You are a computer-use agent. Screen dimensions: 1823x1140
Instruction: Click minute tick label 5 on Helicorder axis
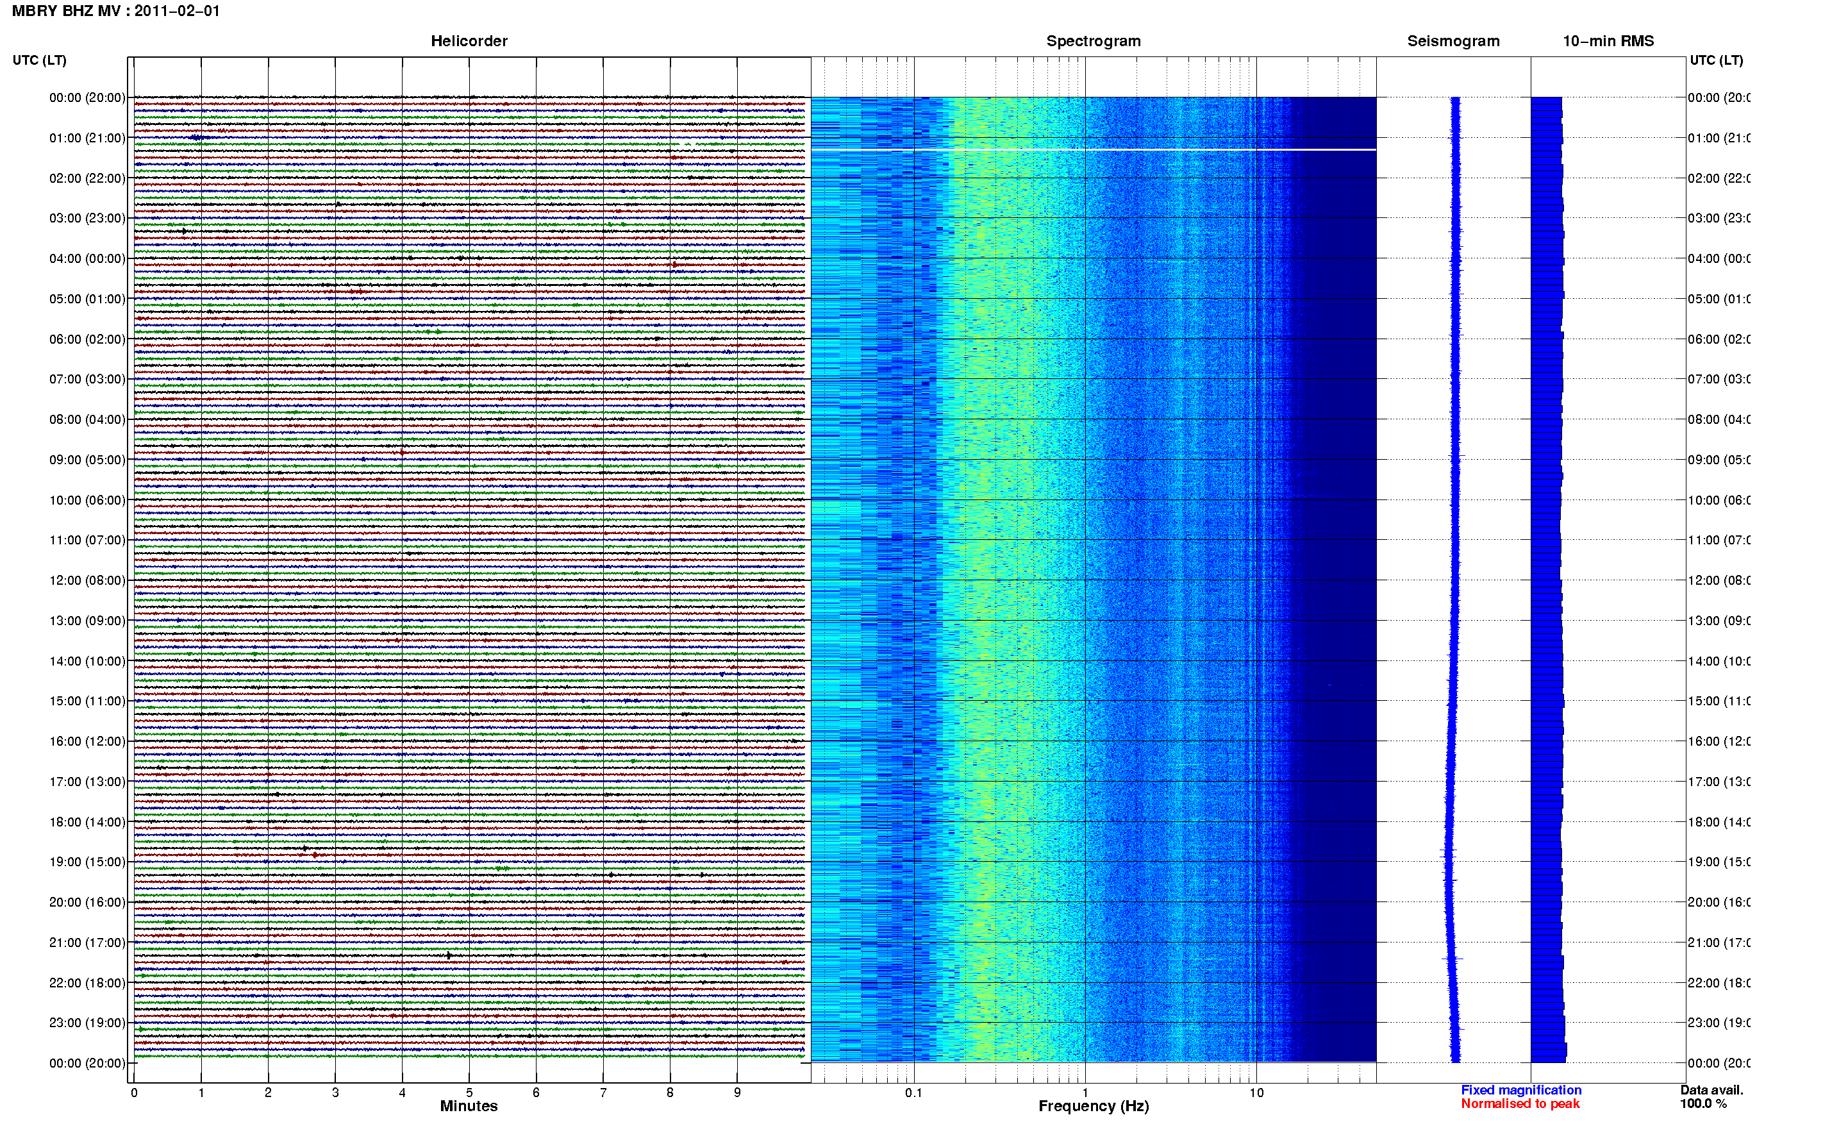(x=469, y=1093)
